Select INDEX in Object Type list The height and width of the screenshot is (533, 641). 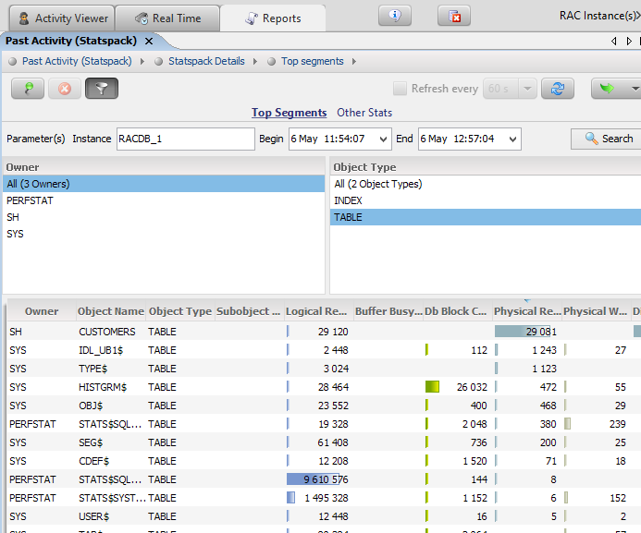coord(348,200)
